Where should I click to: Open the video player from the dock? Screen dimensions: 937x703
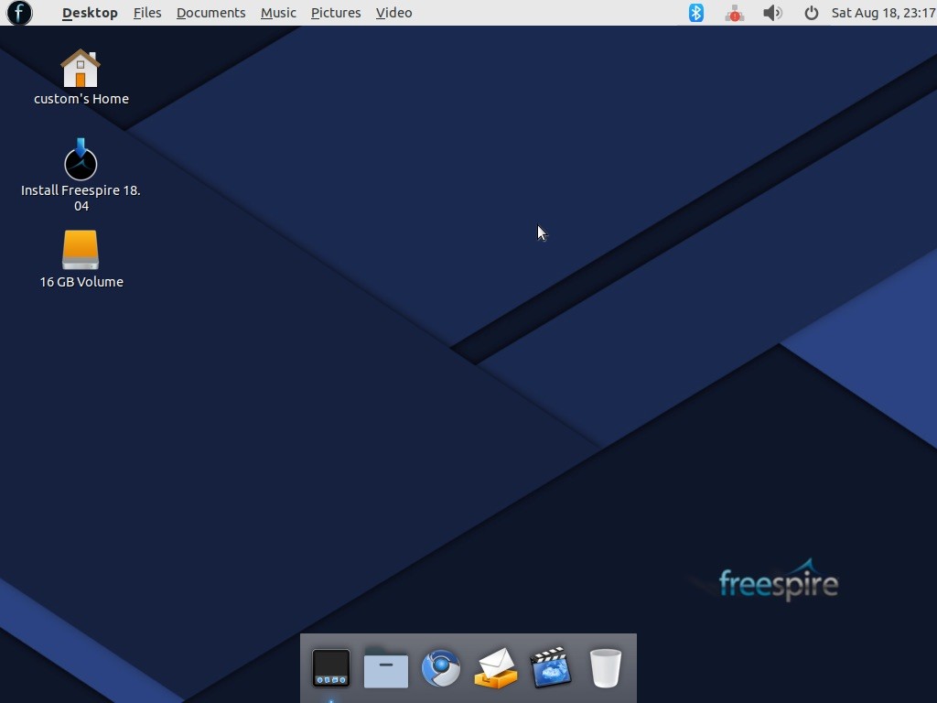(550, 668)
